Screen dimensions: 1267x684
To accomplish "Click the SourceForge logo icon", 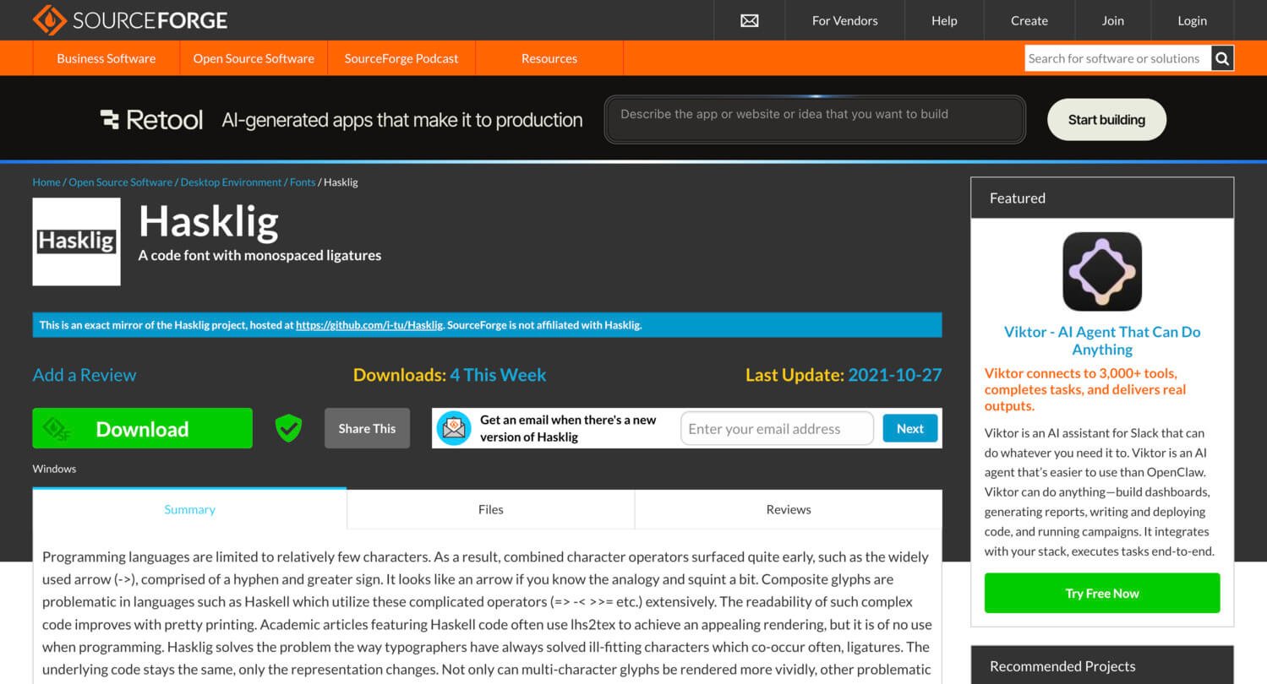I will pos(49,19).
